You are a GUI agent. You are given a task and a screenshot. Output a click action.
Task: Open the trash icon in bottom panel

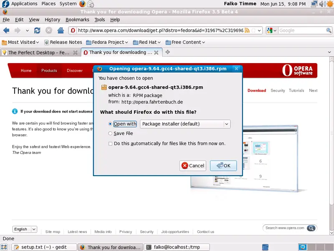tap(265, 247)
